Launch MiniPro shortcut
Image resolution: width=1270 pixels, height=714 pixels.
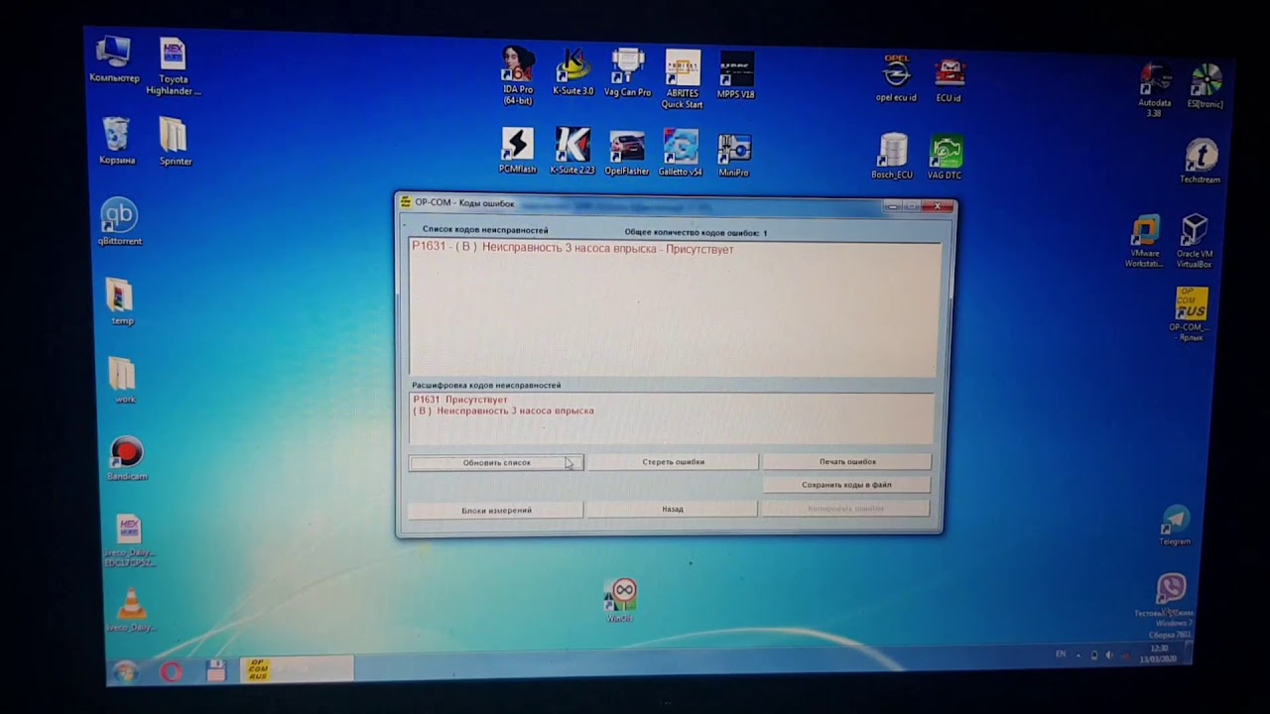(x=734, y=155)
